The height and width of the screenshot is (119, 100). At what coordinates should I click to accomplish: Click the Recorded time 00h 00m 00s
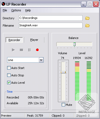(x=36, y=97)
